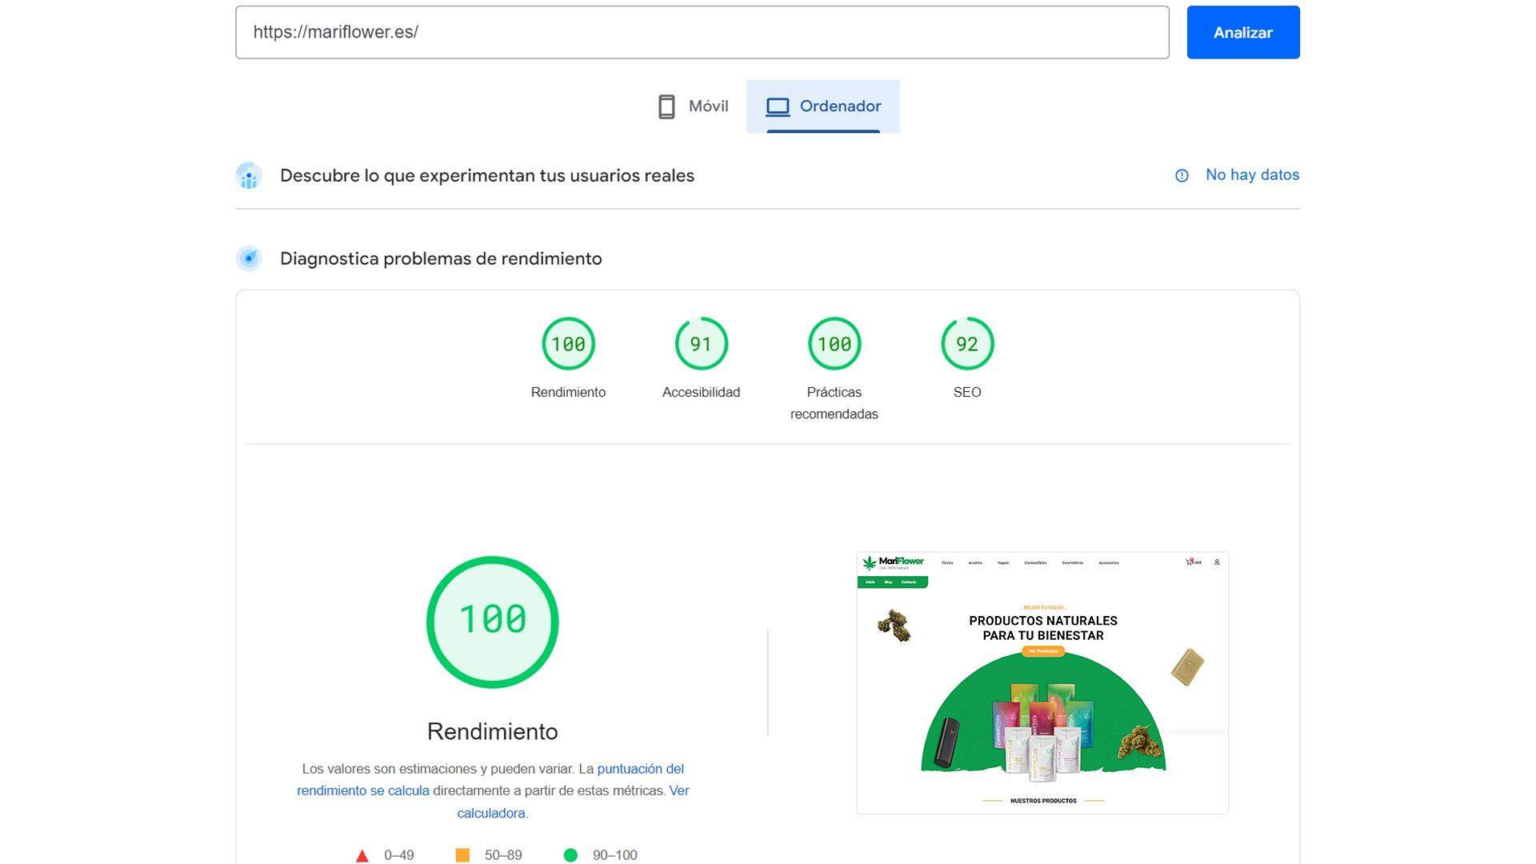Click the Mariflower website screenshot thumbnail
Viewport: 1536px width, 864px height.
(1042, 682)
